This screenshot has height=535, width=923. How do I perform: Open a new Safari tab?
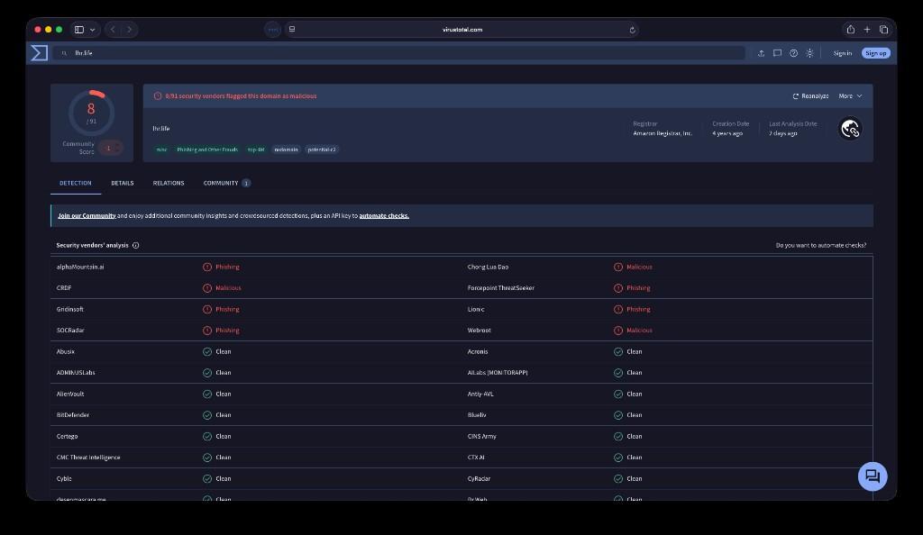pos(867,30)
